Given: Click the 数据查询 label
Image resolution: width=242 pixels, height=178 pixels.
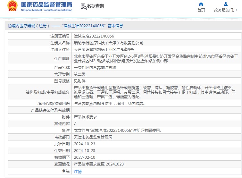Looking at the screenshot, I should coord(96,6).
